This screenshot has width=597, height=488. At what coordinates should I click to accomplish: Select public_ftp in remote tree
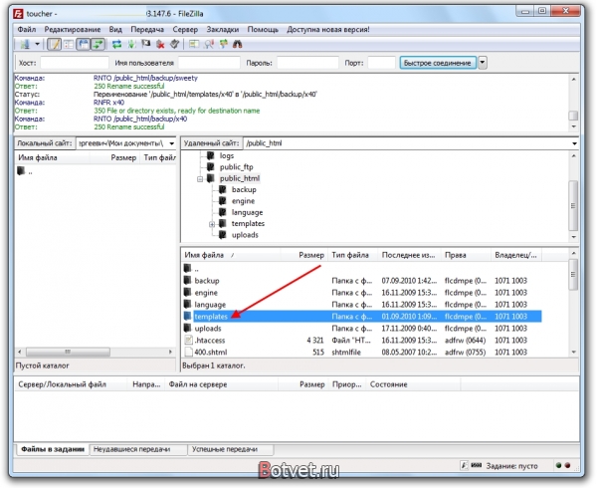click(x=236, y=167)
